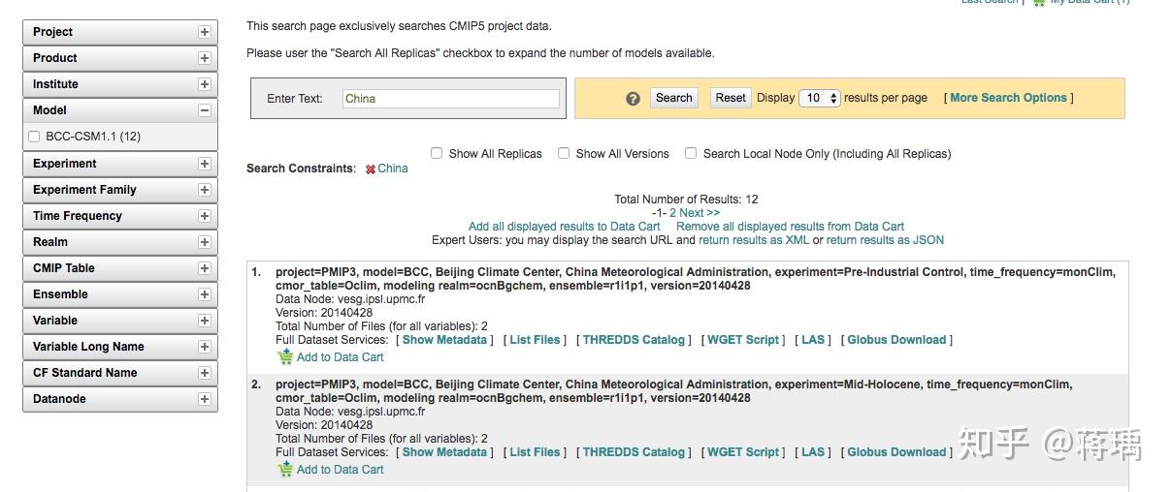The width and height of the screenshot is (1172, 492).
Task: Start Globus Download for Pre-Industrial Control result
Action: [896, 340]
